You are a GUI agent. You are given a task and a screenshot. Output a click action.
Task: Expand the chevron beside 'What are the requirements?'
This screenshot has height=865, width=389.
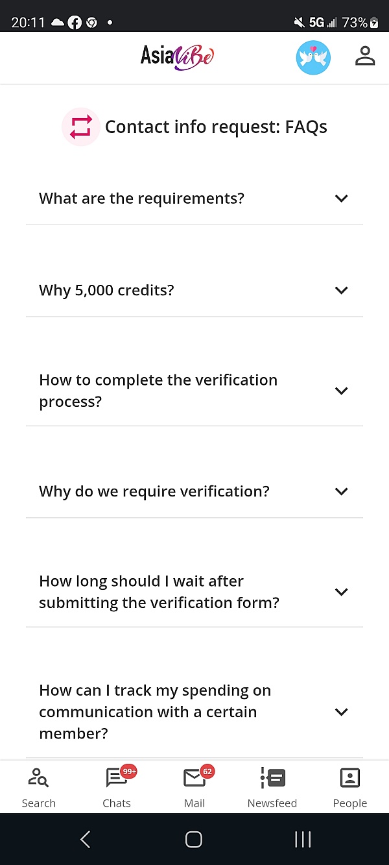click(342, 199)
